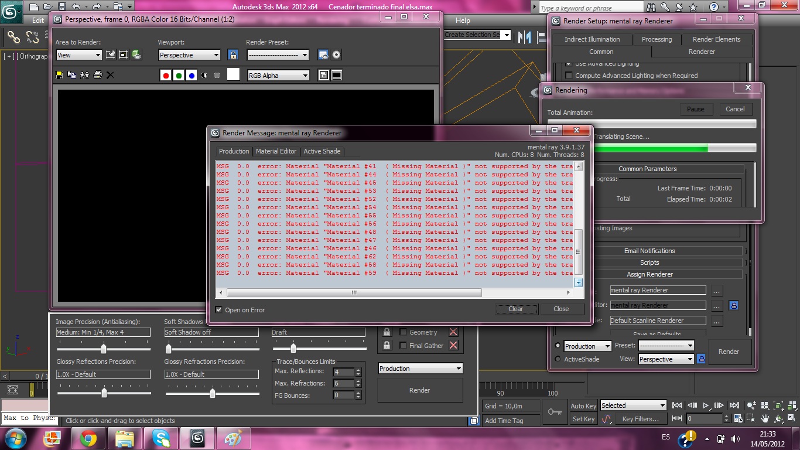800x450 pixels.
Task: Open Indirect Illumination tab
Action: [x=592, y=39]
